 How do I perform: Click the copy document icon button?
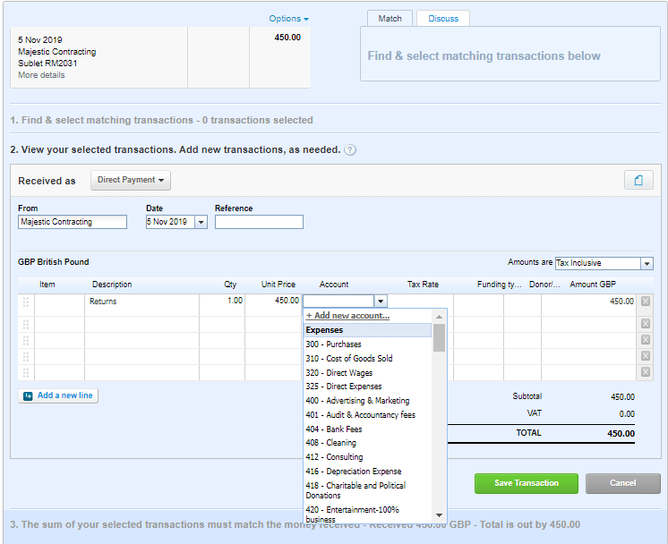click(x=638, y=180)
